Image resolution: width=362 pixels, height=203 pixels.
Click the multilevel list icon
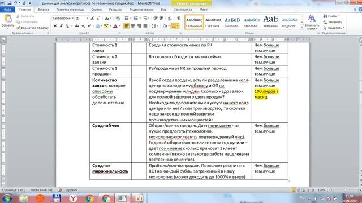pos(145,19)
